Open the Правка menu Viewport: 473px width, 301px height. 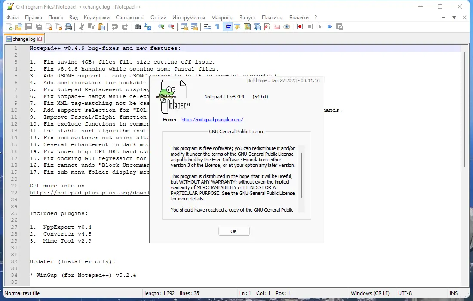[x=34, y=18]
